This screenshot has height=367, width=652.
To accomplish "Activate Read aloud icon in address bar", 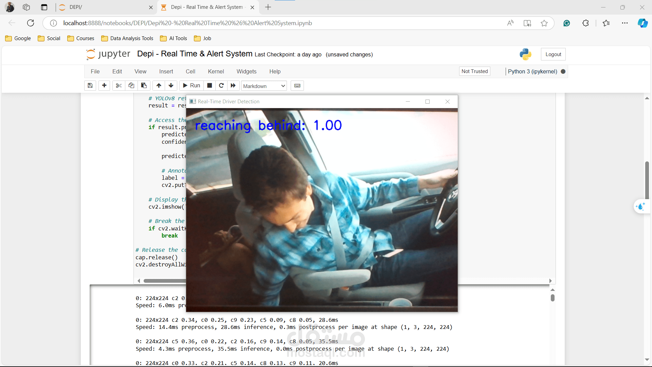I will point(510,23).
